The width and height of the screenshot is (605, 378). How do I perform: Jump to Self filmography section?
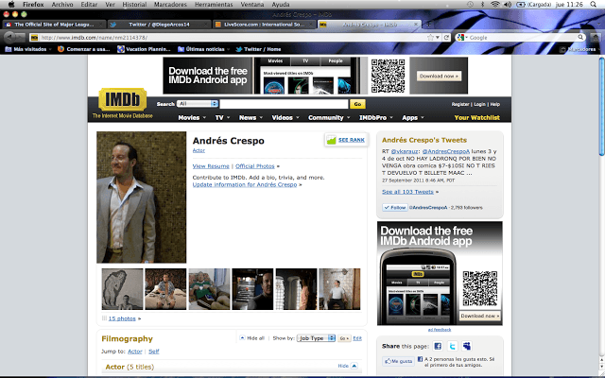[153, 352]
